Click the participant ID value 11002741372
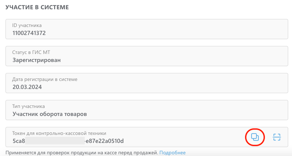292x156 pixels. [29, 33]
